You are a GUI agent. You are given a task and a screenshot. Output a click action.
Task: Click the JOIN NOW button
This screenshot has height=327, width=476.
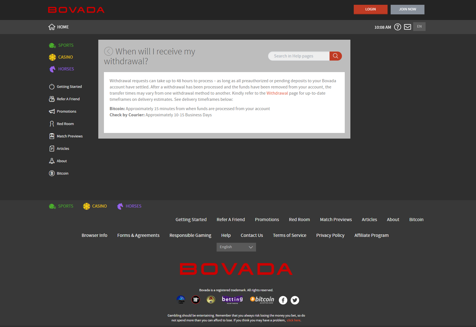point(408,9)
